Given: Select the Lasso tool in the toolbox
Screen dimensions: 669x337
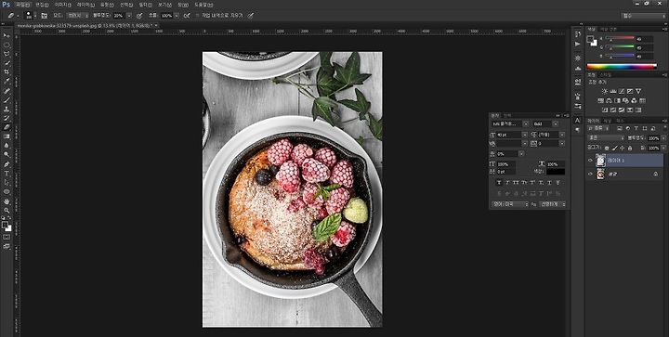Looking at the screenshot, I should click(x=7, y=54).
